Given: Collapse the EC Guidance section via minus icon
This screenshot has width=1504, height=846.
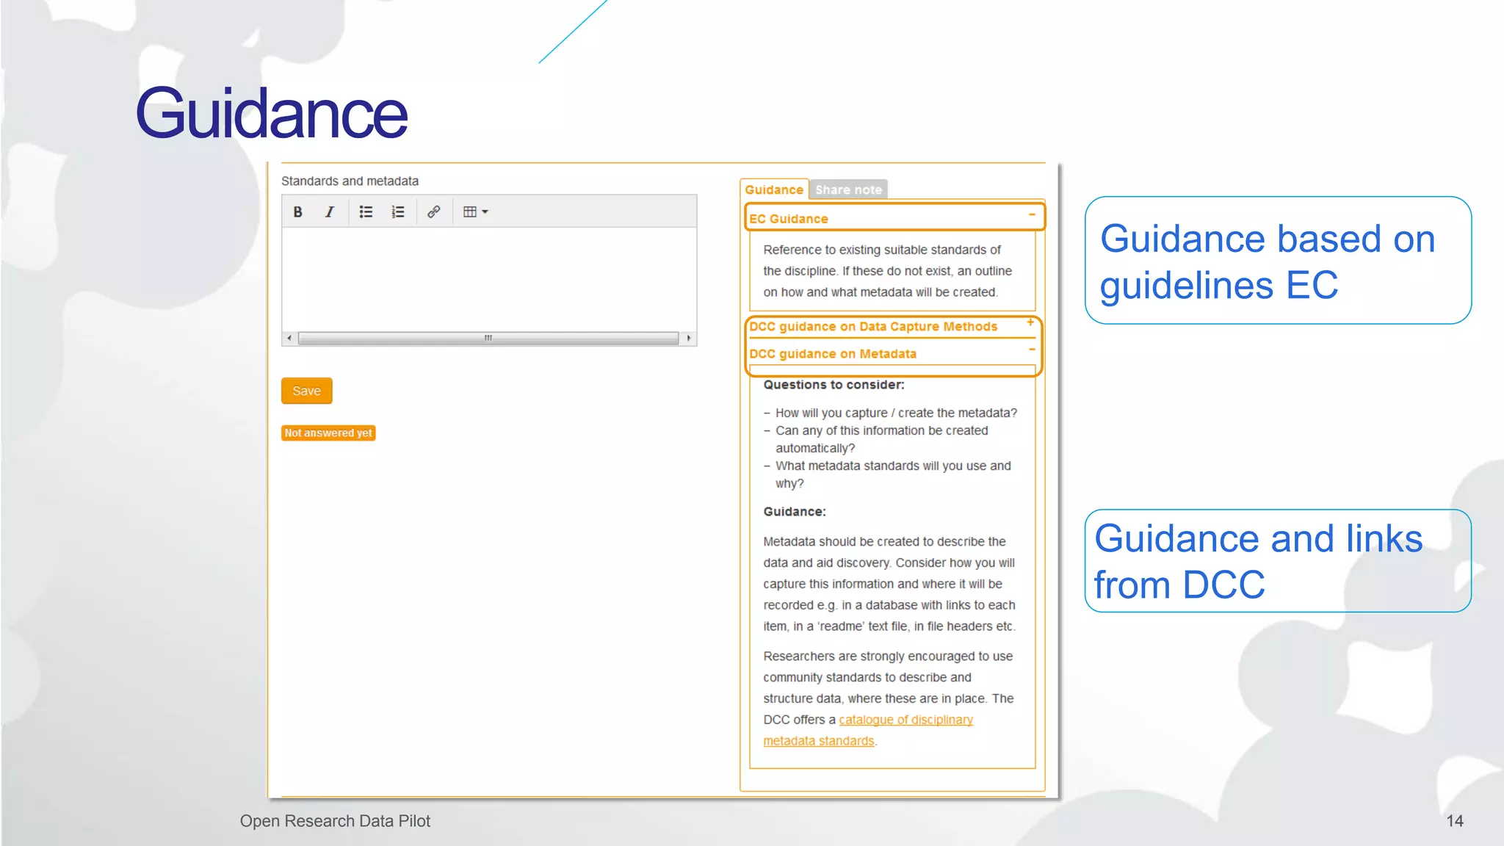Looking at the screenshot, I should 1032,214.
